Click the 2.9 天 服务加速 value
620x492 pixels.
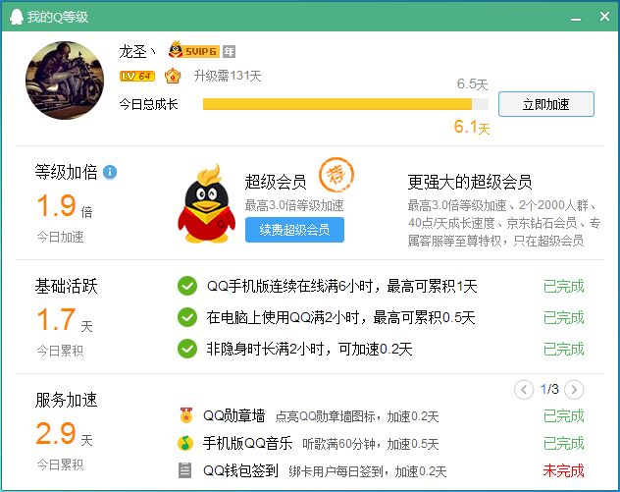(x=65, y=433)
